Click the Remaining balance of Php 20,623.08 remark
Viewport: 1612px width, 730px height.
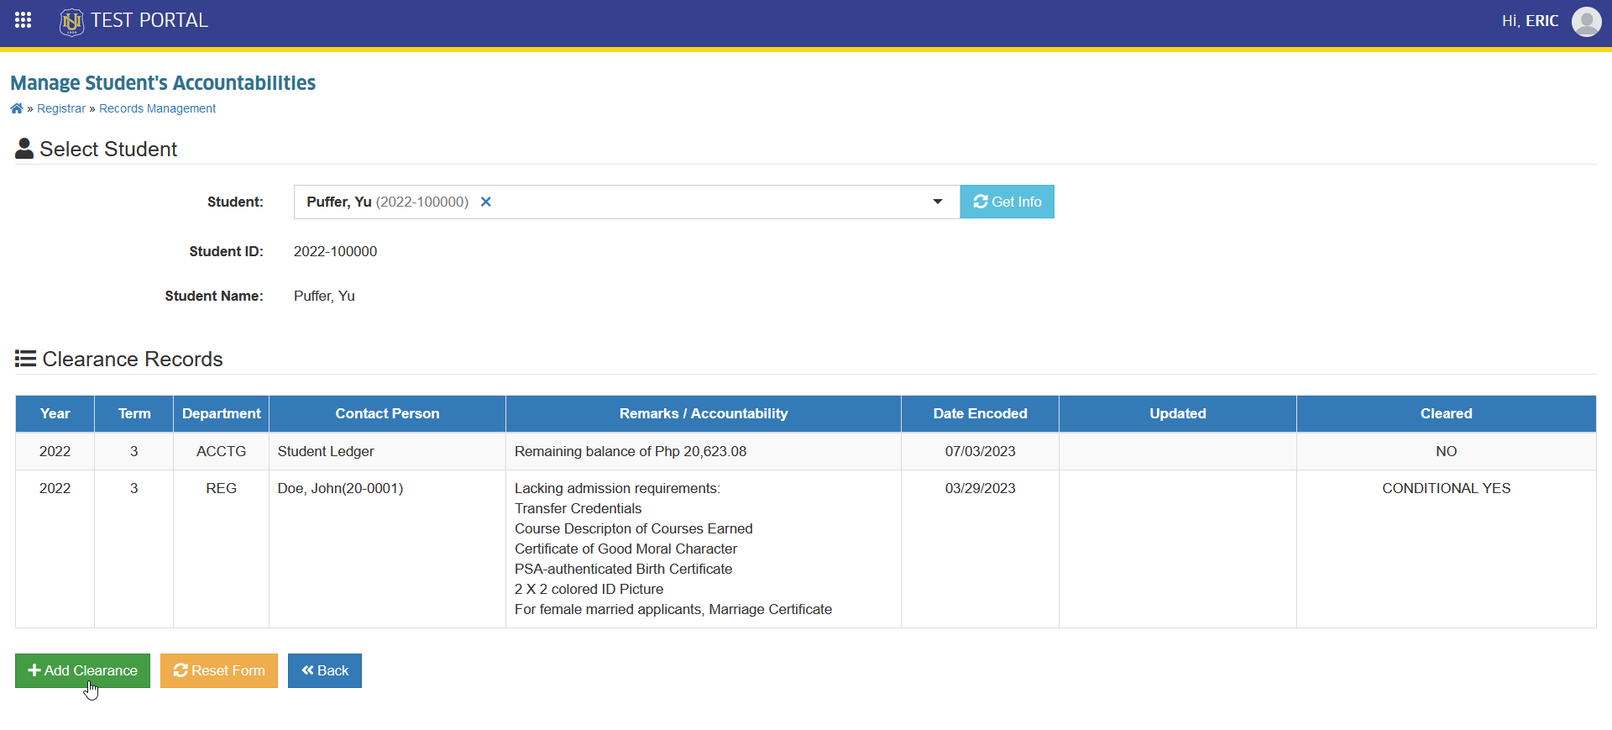[631, 451]
